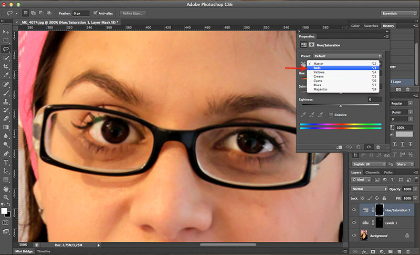The width and height of the screenshot is (420, 255).
Task: Open the Preset dropdown in Properties
Action: tap(347, 55)
